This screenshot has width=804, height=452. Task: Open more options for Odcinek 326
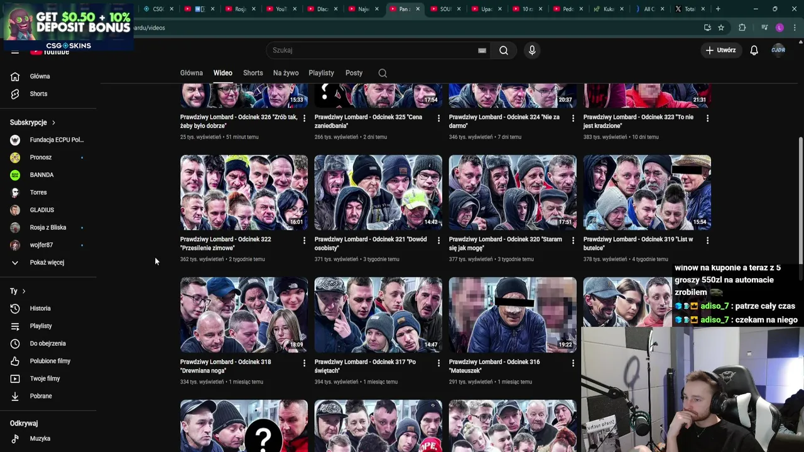tap(304, 118)
